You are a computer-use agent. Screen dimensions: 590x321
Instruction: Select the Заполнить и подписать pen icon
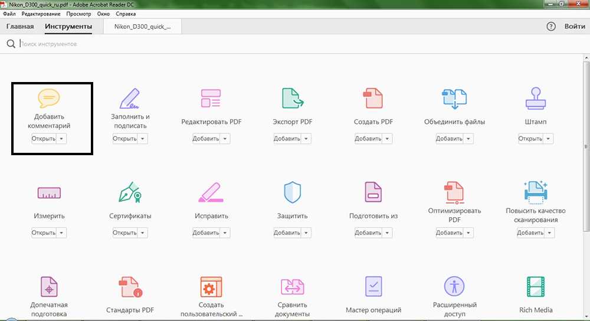[x=130, y=97]
